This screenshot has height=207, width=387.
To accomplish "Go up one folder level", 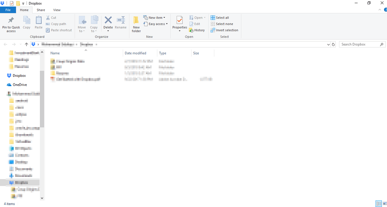I will [x=26, y=44].
